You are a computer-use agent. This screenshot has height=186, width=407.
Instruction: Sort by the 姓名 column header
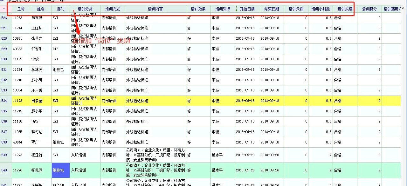[41, 9]
